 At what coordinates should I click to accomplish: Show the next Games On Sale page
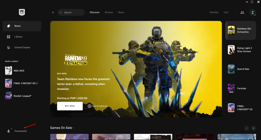click(253, 128)
